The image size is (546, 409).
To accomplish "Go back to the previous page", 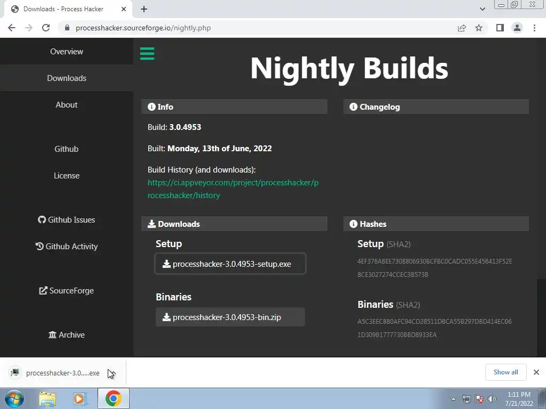I will click(12, 28).
